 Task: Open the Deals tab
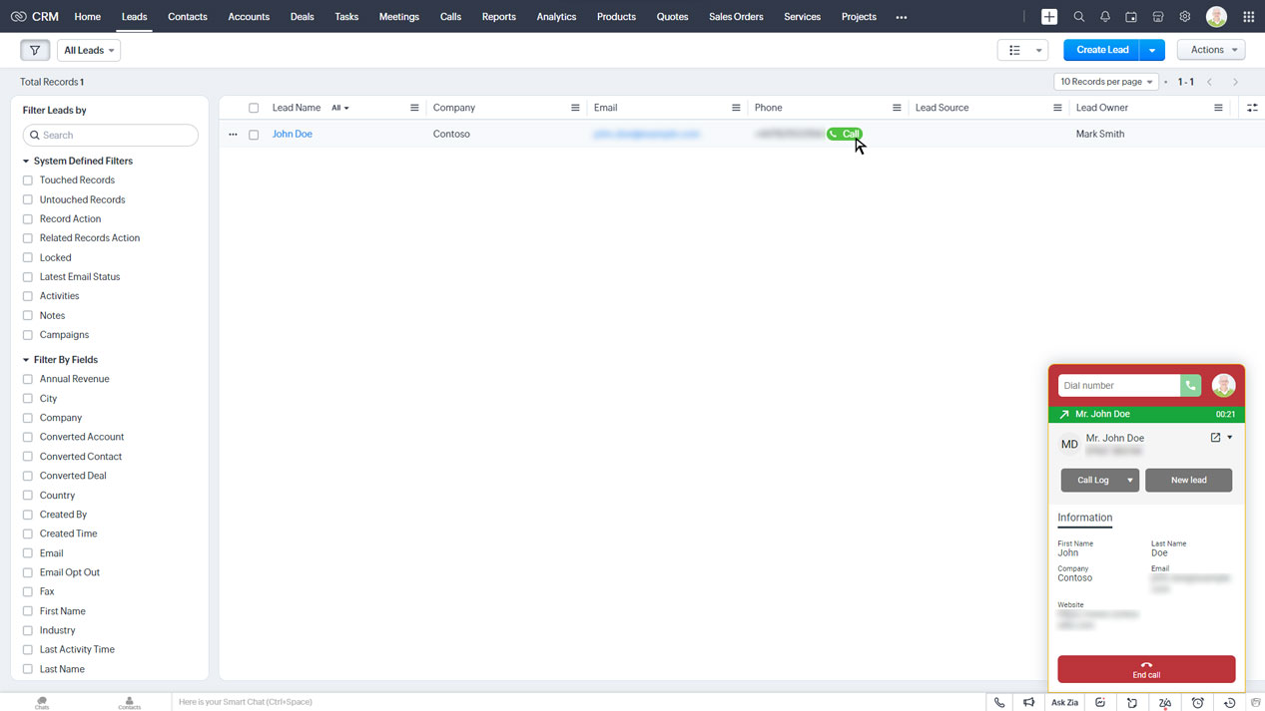tap(302, 17)
